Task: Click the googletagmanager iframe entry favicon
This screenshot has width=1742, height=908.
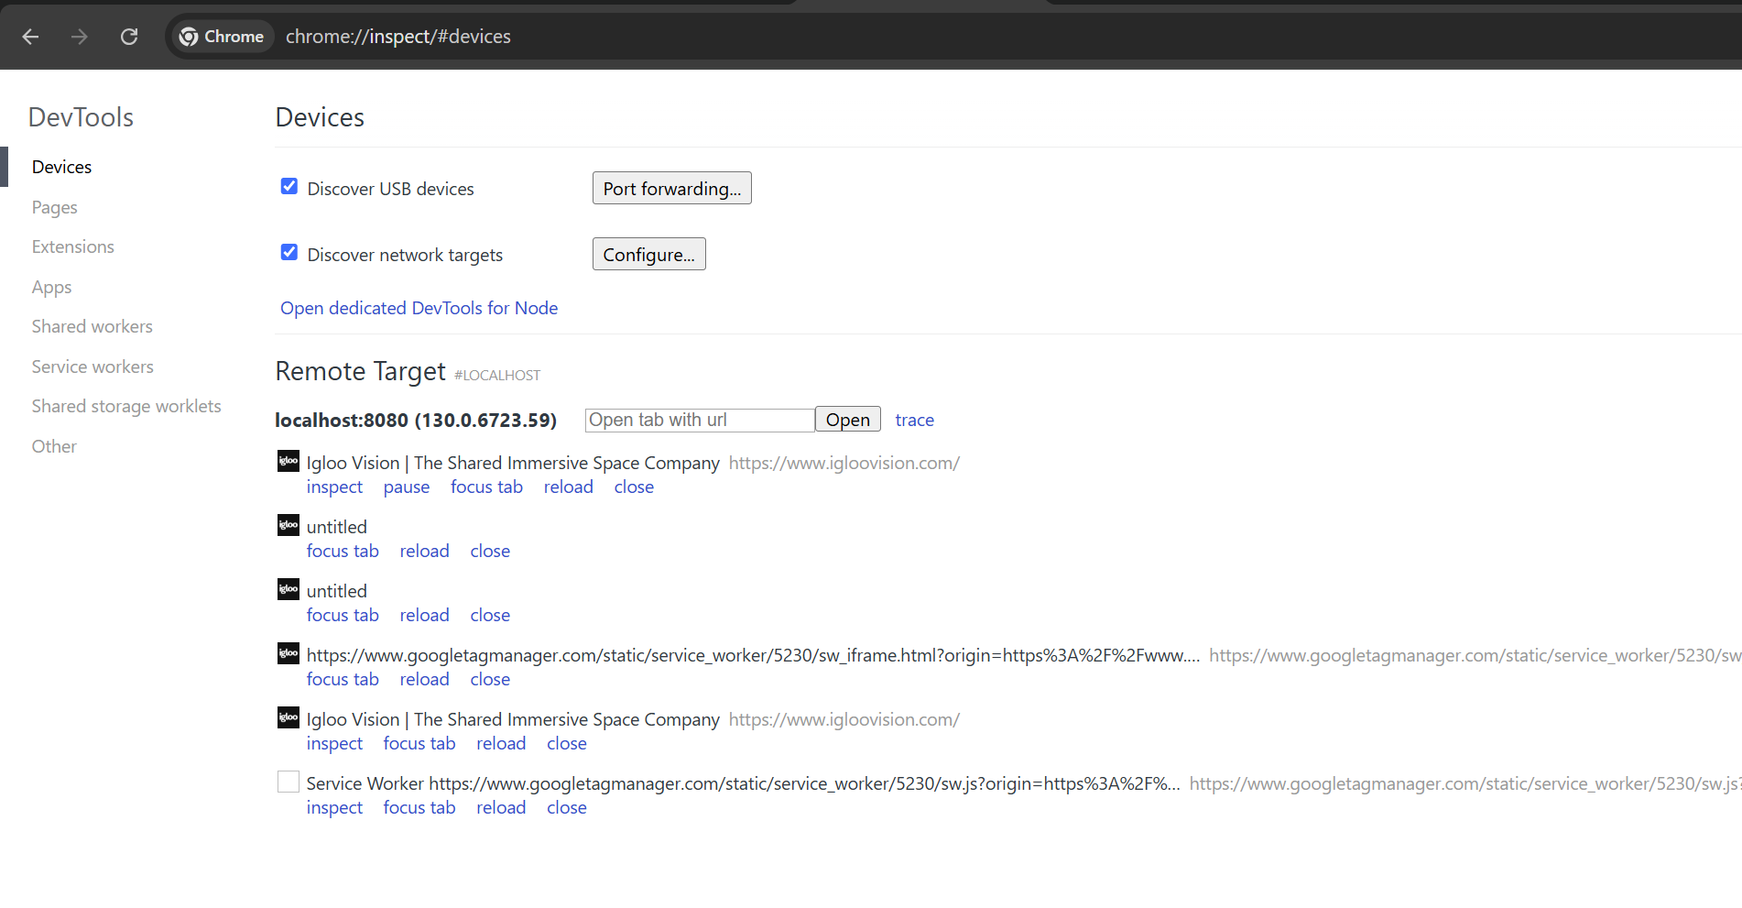Action: [289, 654]
